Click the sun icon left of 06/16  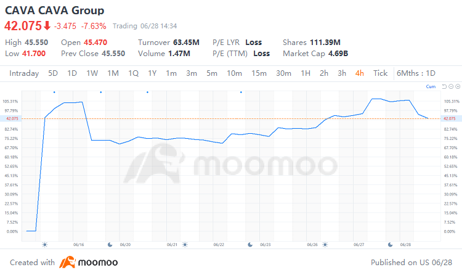[x=44, y=245]
